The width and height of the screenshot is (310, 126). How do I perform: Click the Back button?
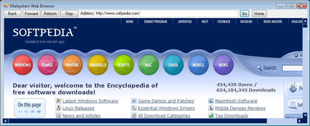[13, 14]
